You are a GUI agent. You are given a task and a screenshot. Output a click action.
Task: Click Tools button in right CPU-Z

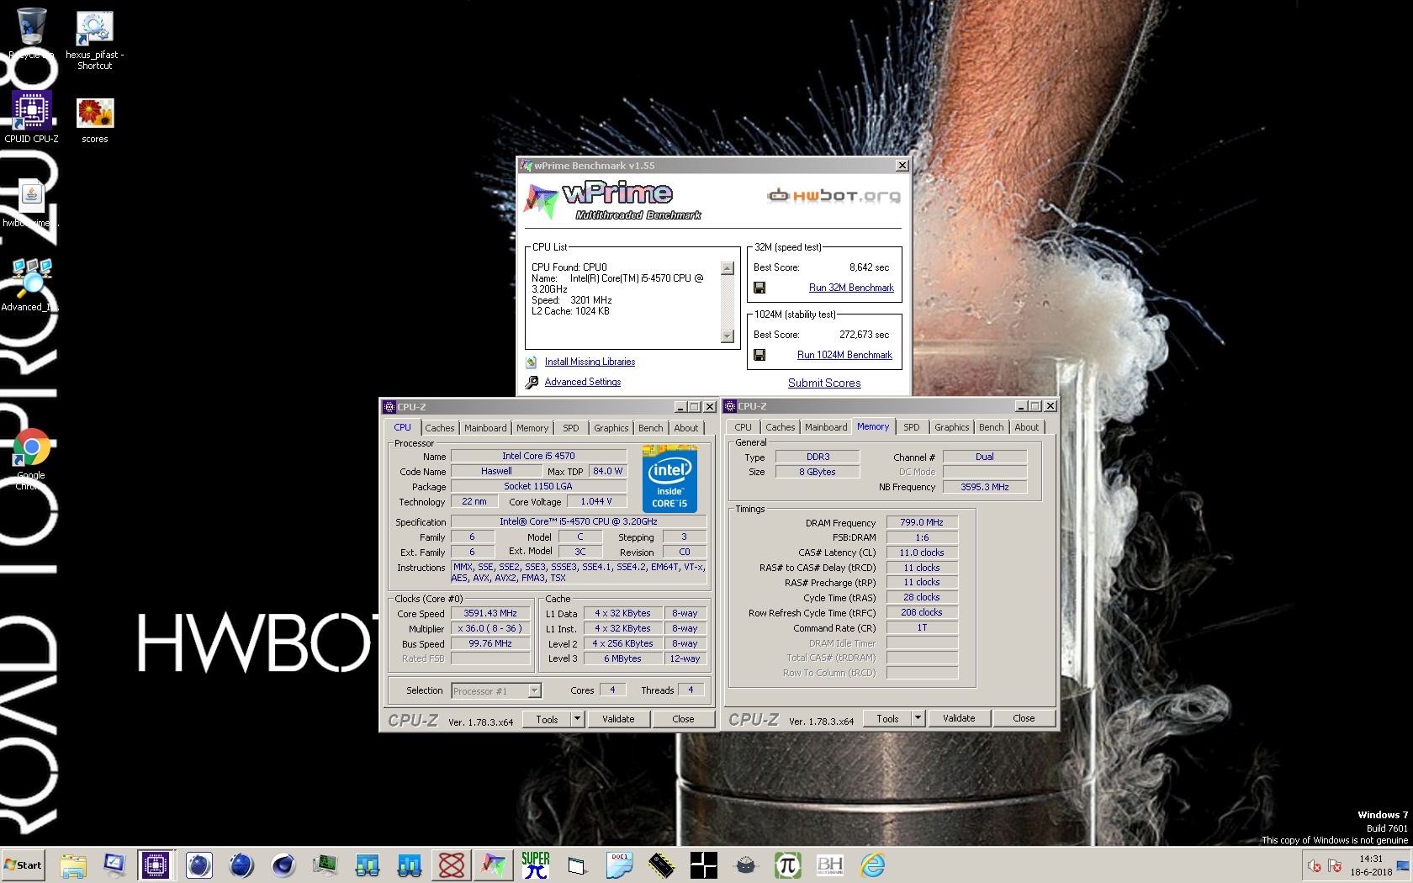(888, 718)
